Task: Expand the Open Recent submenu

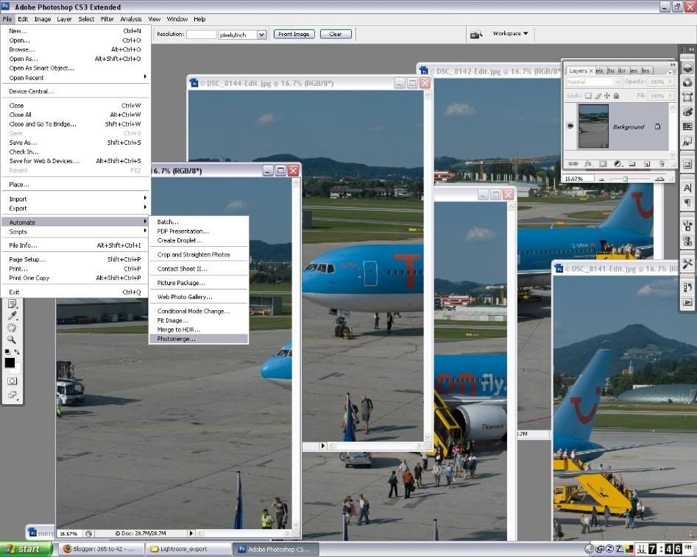Action: [76, 78]
